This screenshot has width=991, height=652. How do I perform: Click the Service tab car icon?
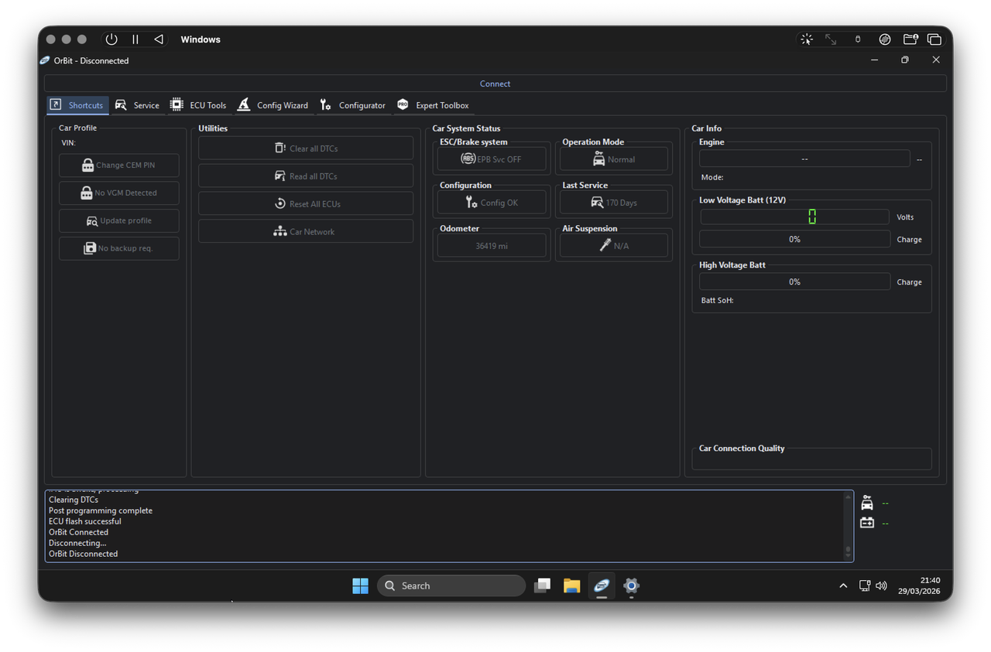point(121,104)
